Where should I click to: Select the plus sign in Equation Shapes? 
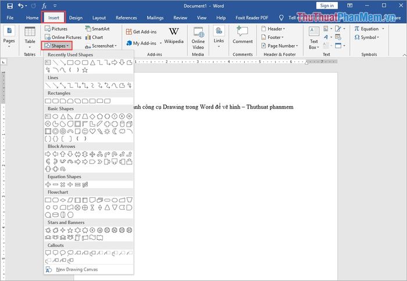tap(48, 185)
